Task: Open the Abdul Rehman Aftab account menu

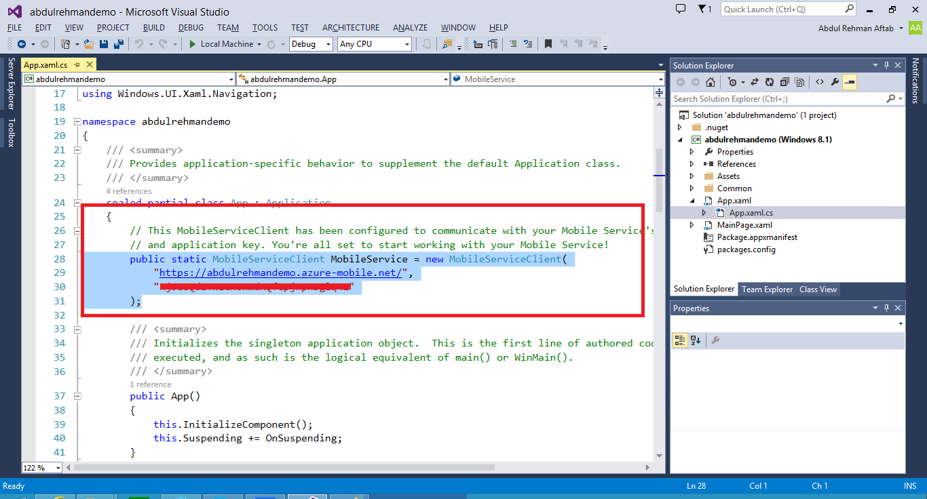Action: [862, 28]
